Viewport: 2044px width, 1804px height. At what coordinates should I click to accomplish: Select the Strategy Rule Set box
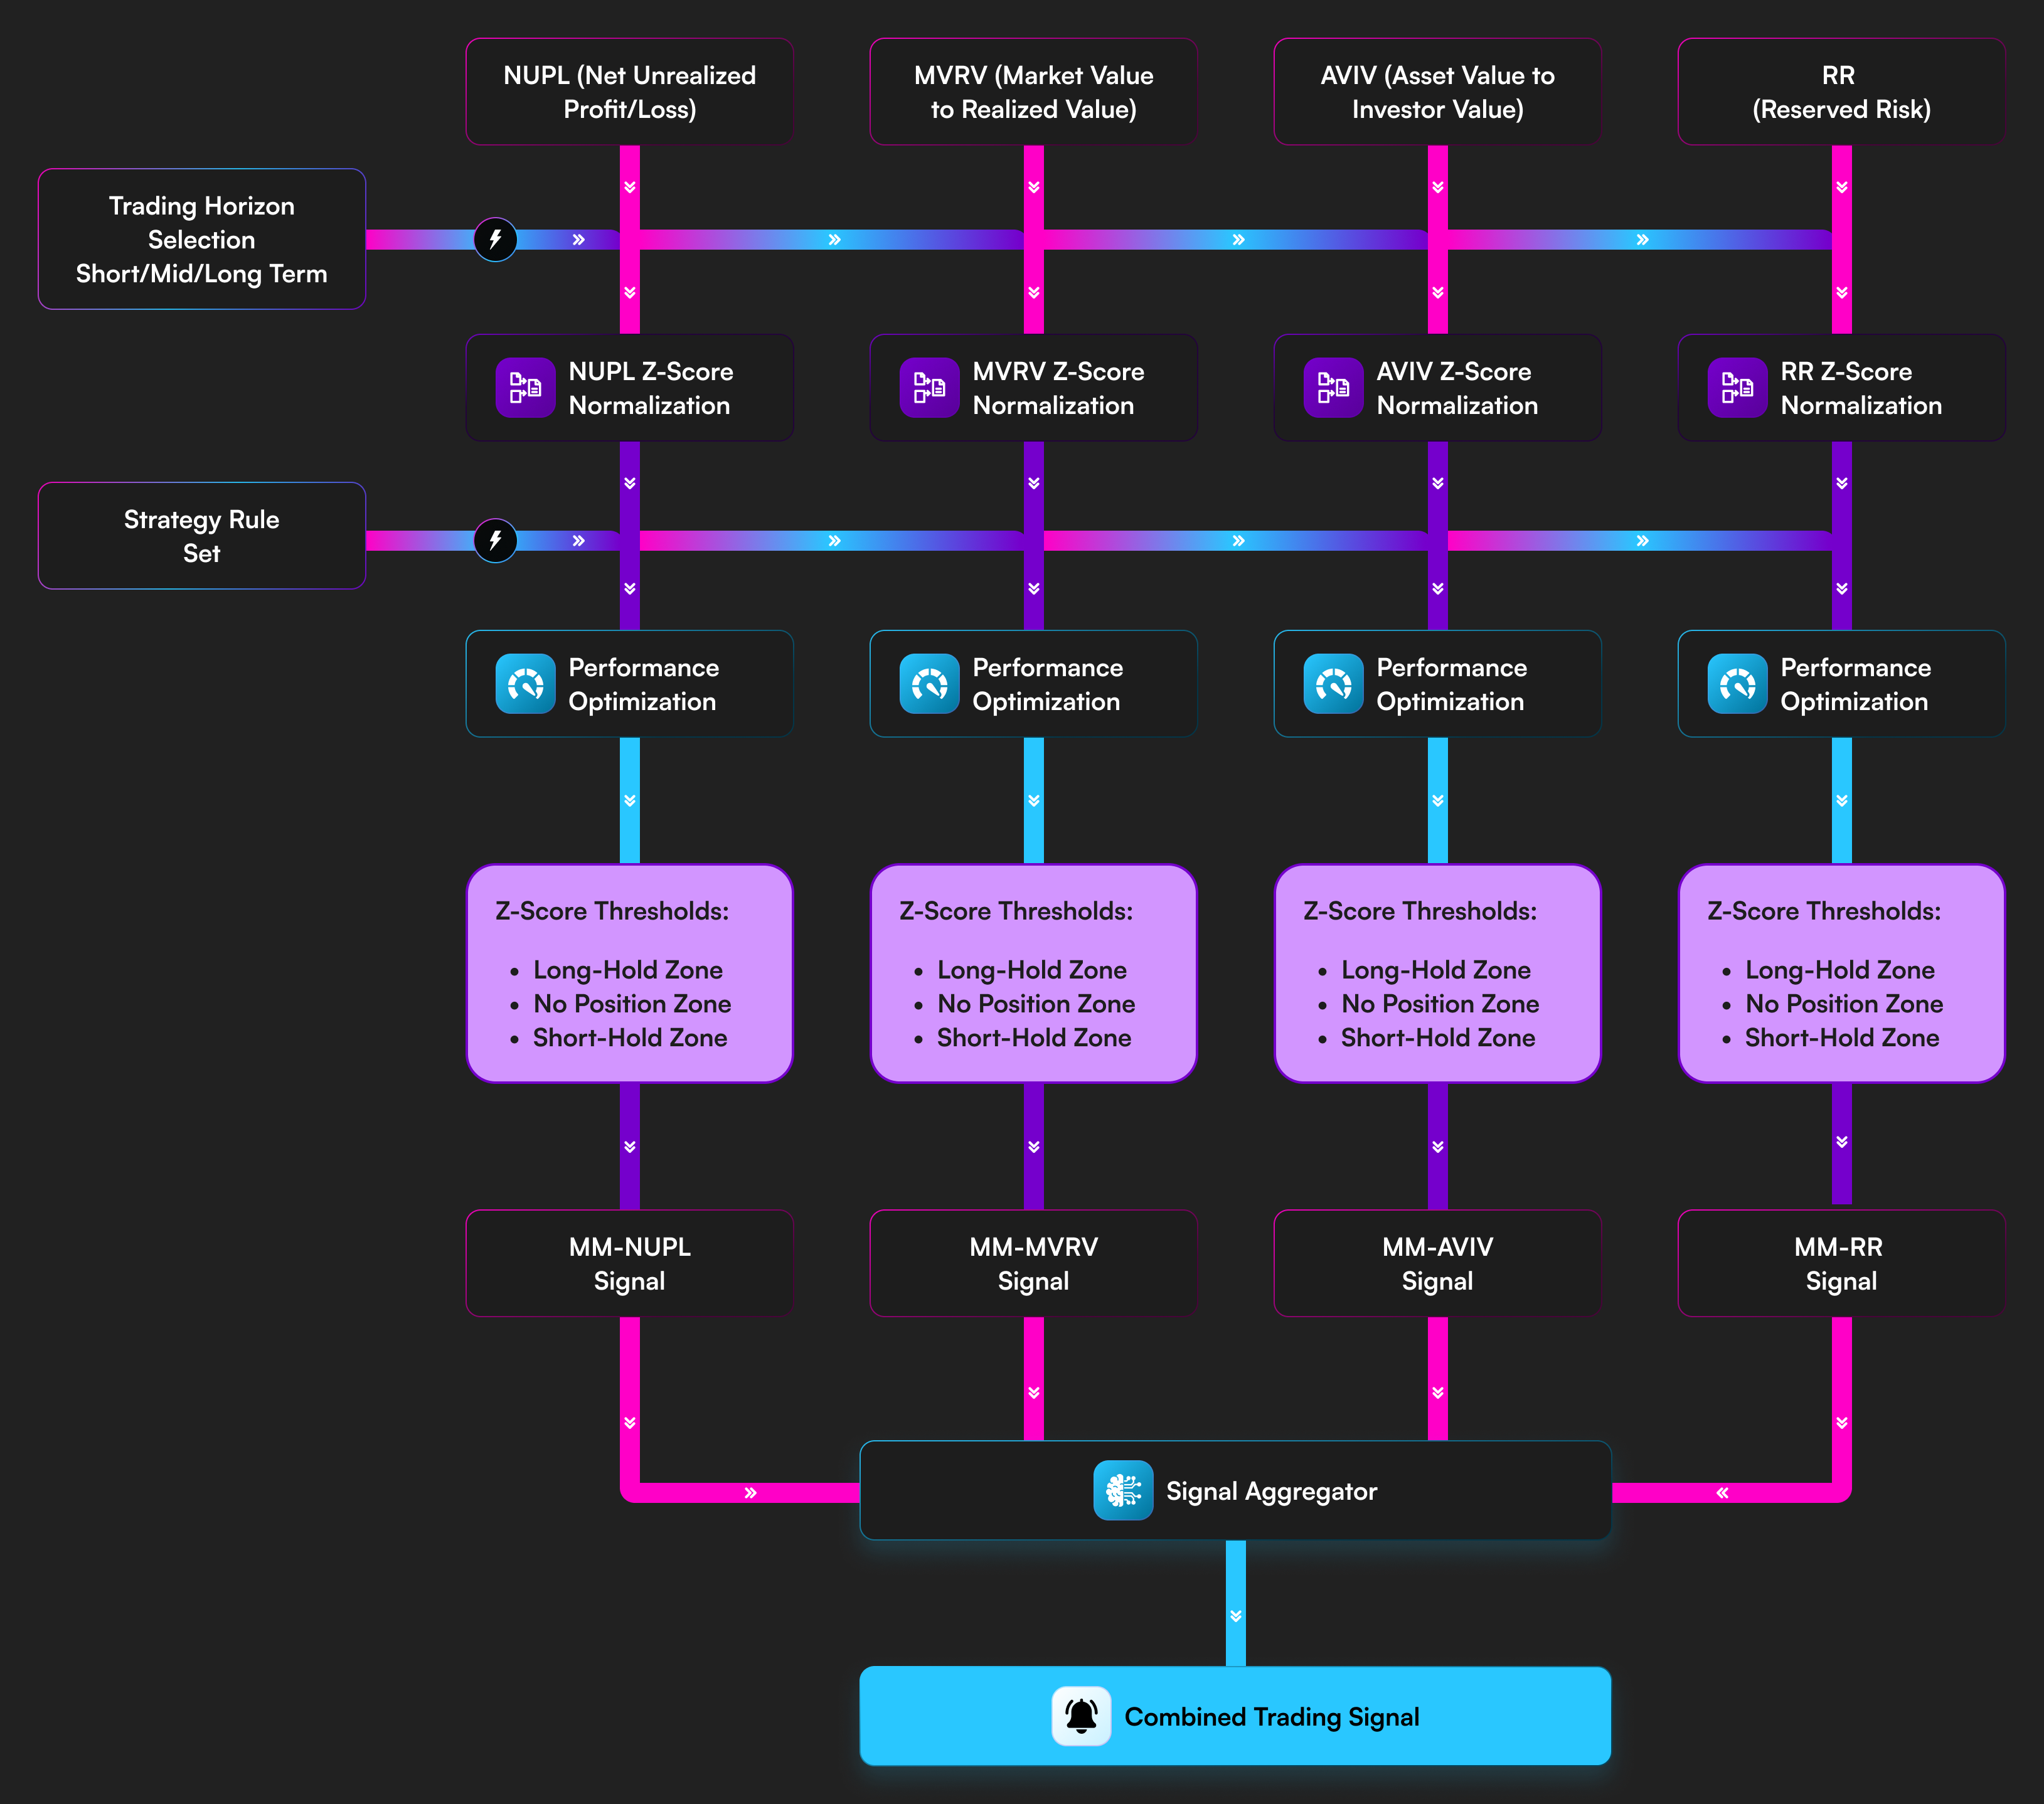pos(202,536)
